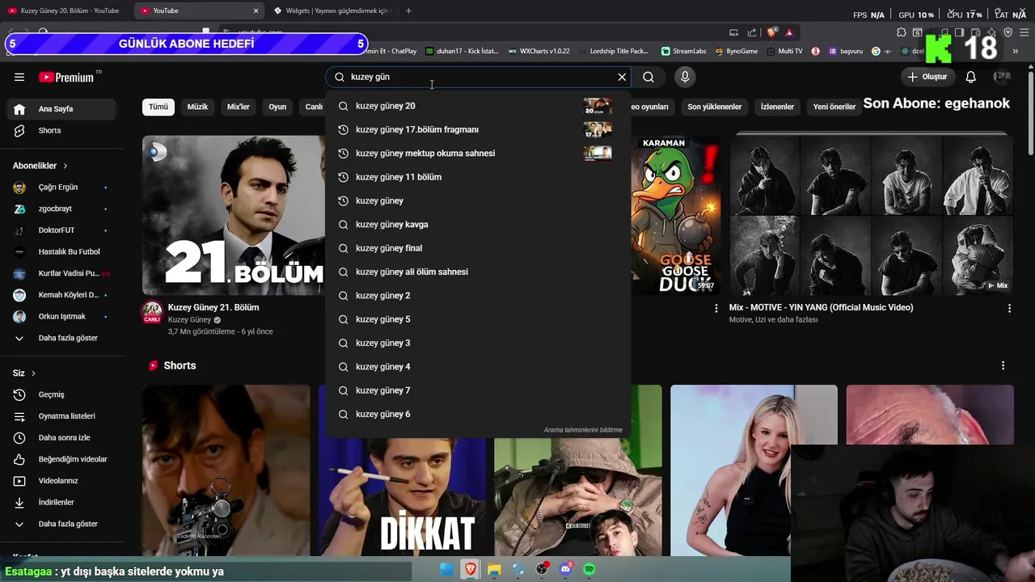This screenshot has width=1035, height=582.
Task: Expand Daha fazla göster under subscriptions
Action: [x=61, y=338]
